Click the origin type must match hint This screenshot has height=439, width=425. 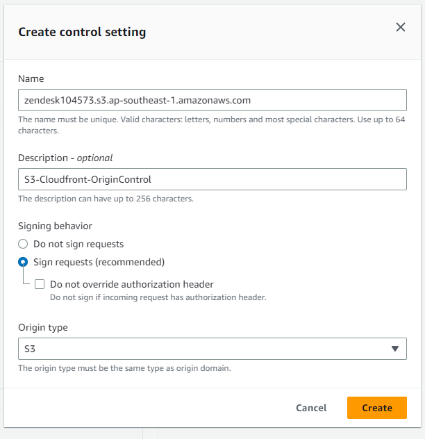point(124,368)
